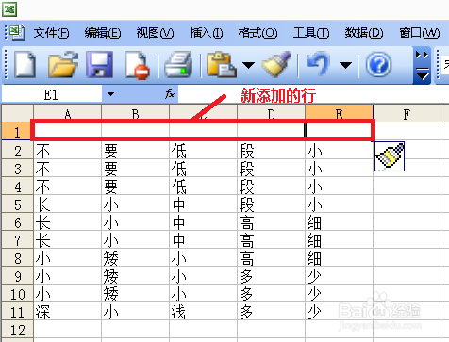449x342 pixels.
Task: Click the Name Box showing E1
Action: [x=52, y=94]
